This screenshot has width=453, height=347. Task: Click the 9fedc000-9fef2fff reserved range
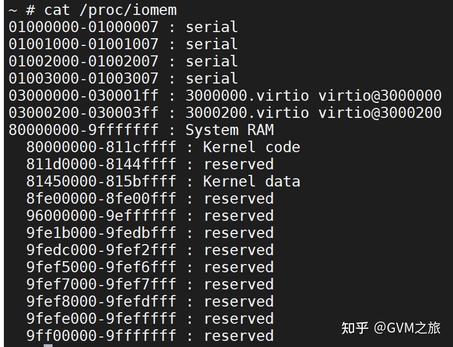101,250
